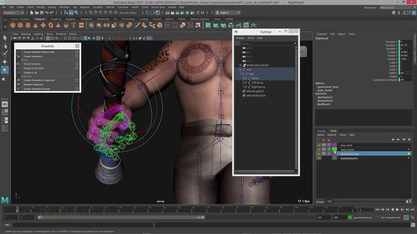The width and height of the screenshot is (417, 234).
Task: Open Create Animation Snapshot options box
Action: point(77,80)
